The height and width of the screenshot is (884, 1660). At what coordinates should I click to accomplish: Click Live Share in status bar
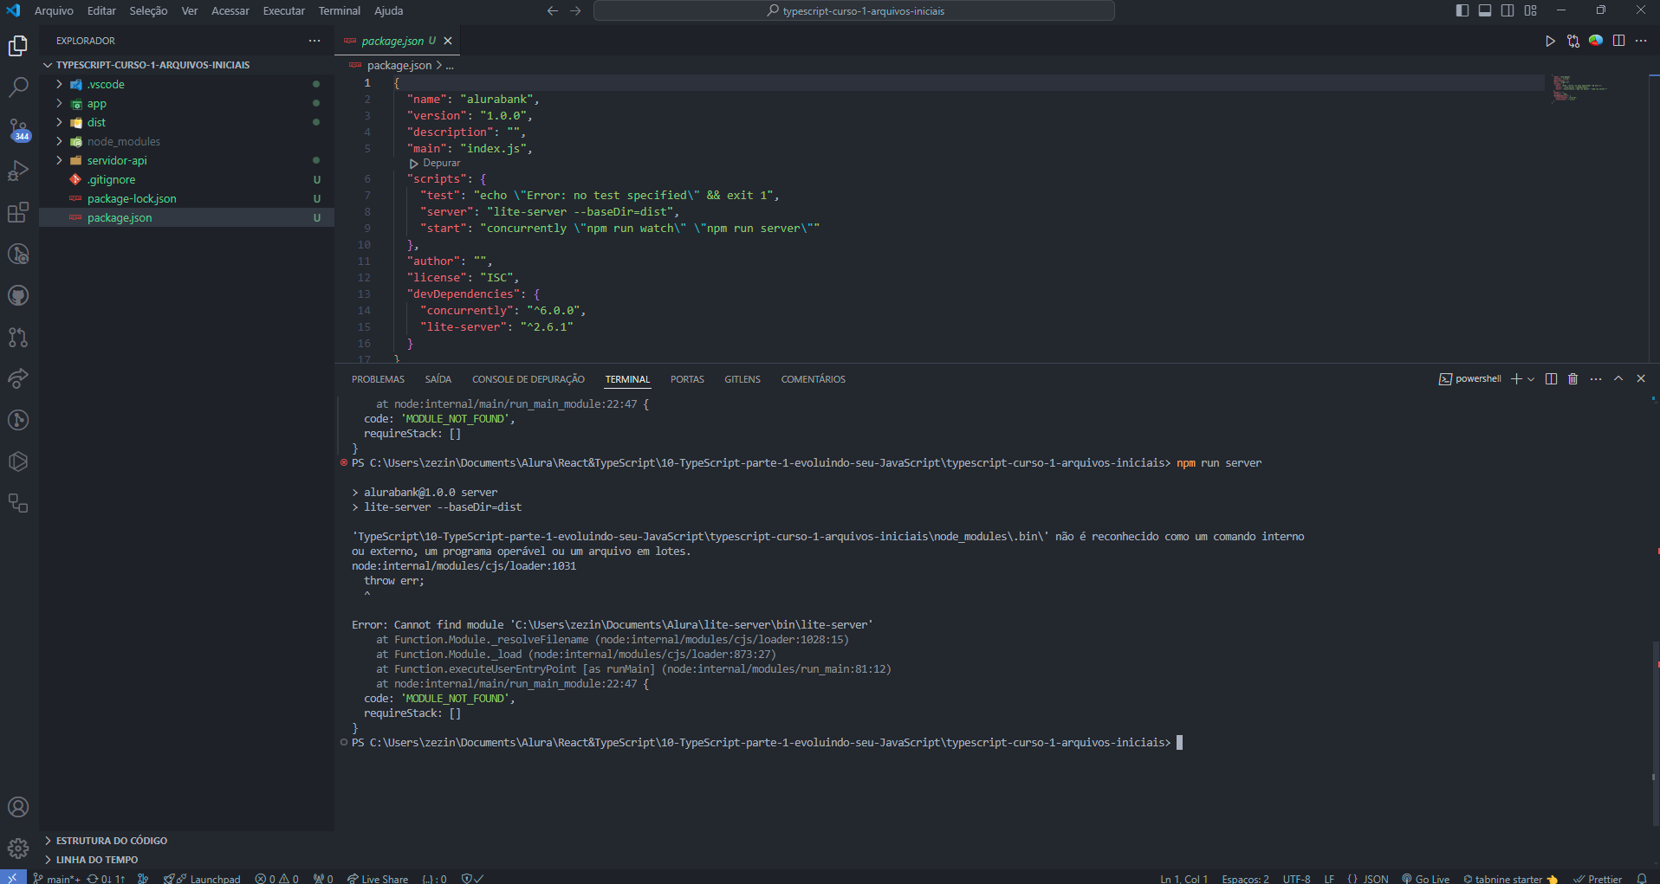point(378,878)
